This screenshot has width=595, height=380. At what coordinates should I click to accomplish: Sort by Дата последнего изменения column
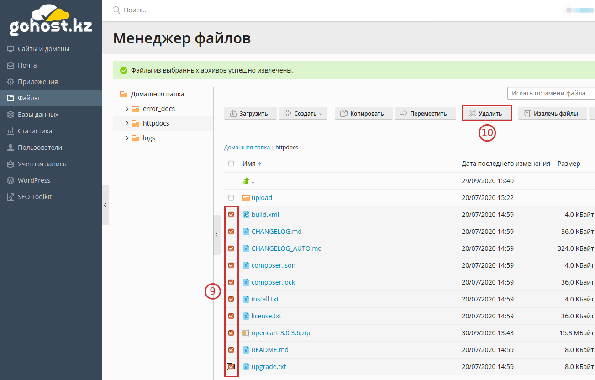pos(506,164)
